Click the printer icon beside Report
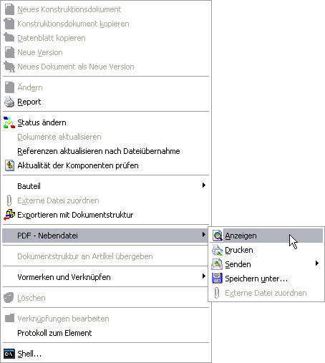The image size is (325, 363). coord(9,102)
